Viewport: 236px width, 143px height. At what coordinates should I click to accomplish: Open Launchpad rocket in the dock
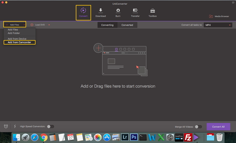26,137
